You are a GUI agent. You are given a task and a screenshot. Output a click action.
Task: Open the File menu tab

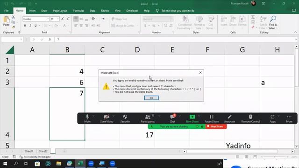point(6,11)
